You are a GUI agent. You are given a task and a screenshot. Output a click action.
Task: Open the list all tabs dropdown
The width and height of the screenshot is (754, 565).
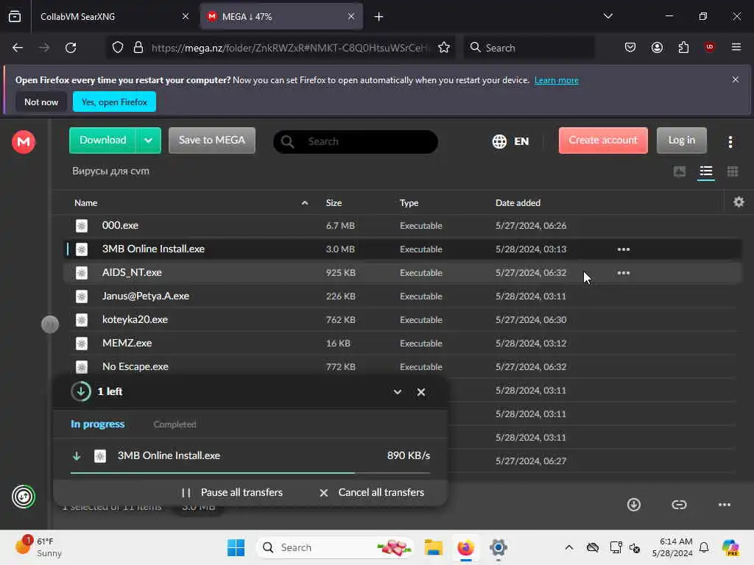607,16
